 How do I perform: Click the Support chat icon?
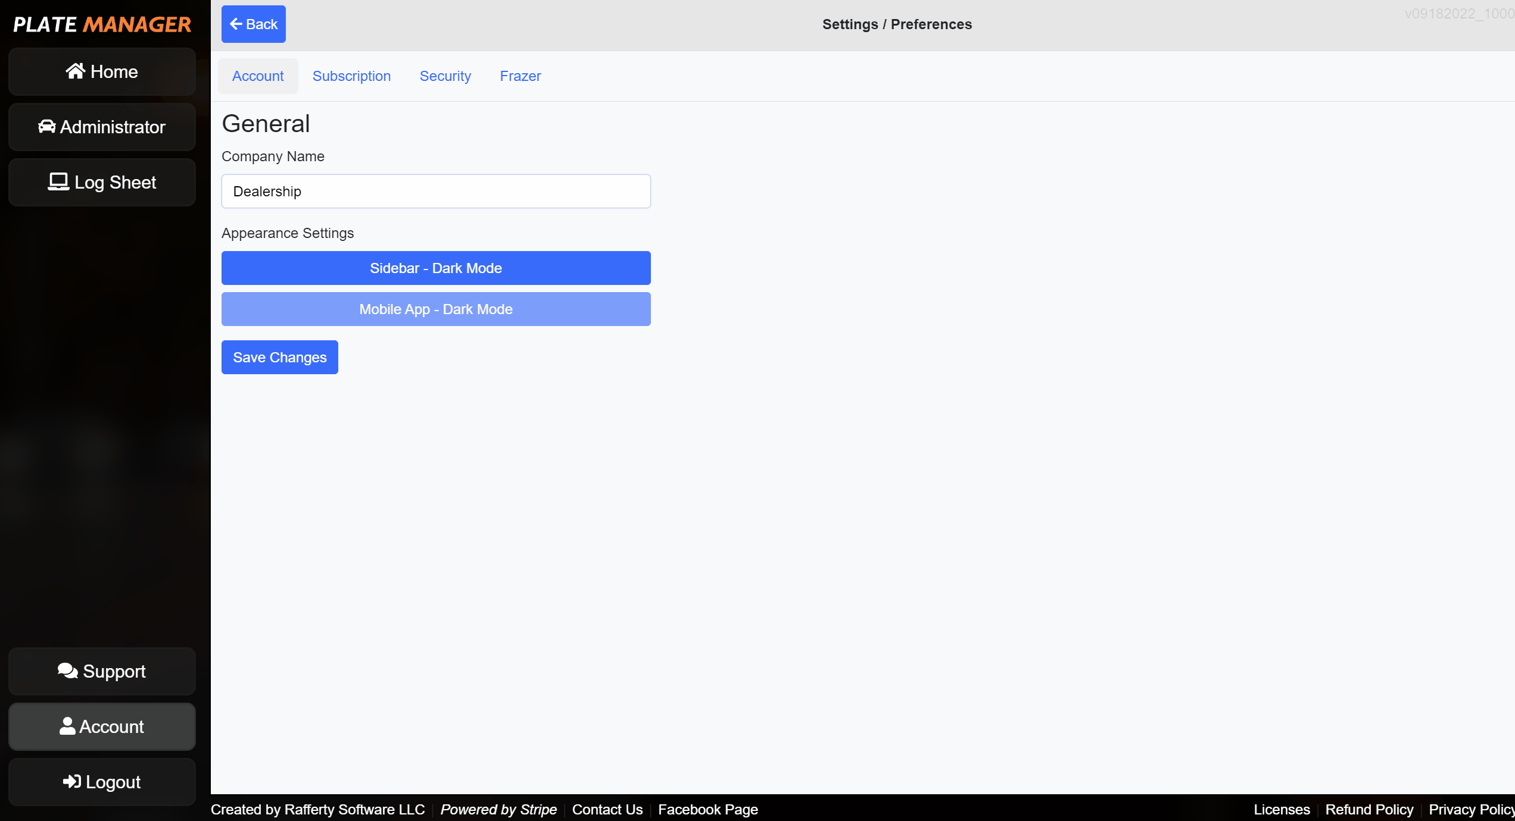pyautogui.click(x=68, y=670)
